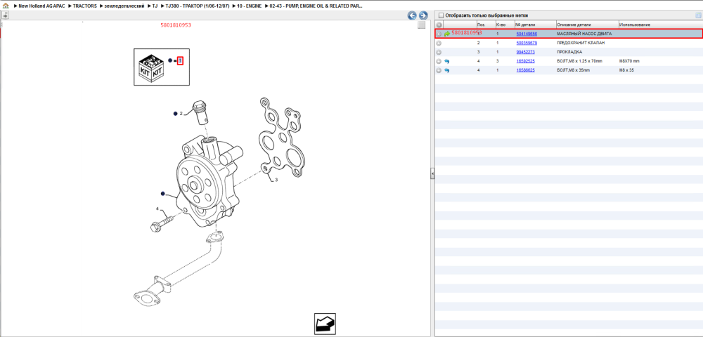Open the 02-43 PUMP, ENGINE OIL breadcrumb

tap(316, 6)
